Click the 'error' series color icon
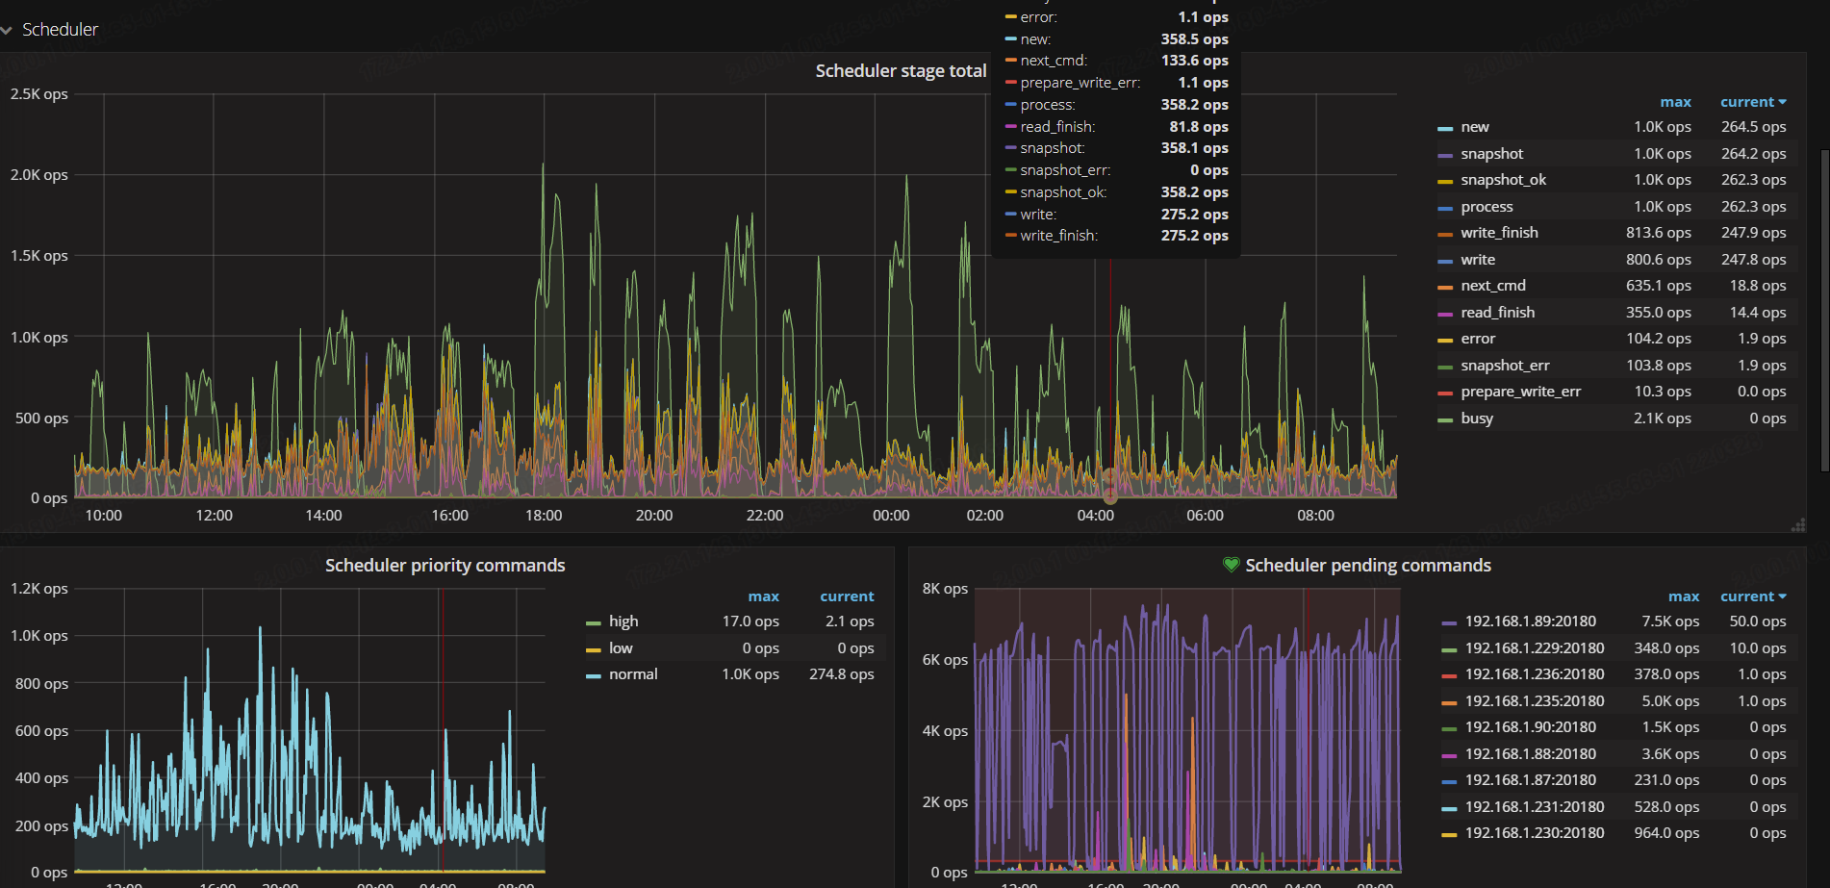The width and height of the screenshot is (1830, 888). [x=1444, y=340]
